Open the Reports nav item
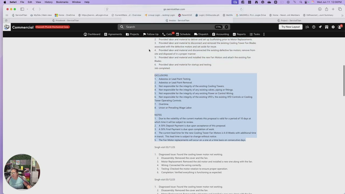 (239, 34)
